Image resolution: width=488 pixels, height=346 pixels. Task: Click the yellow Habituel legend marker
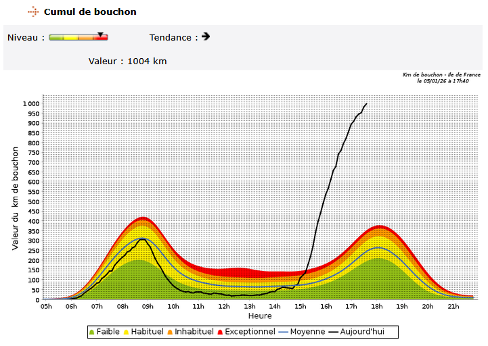[126, 332]
